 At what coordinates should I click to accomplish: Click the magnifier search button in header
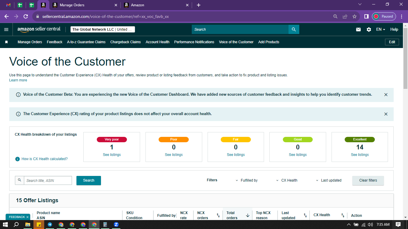coord(294,29)
